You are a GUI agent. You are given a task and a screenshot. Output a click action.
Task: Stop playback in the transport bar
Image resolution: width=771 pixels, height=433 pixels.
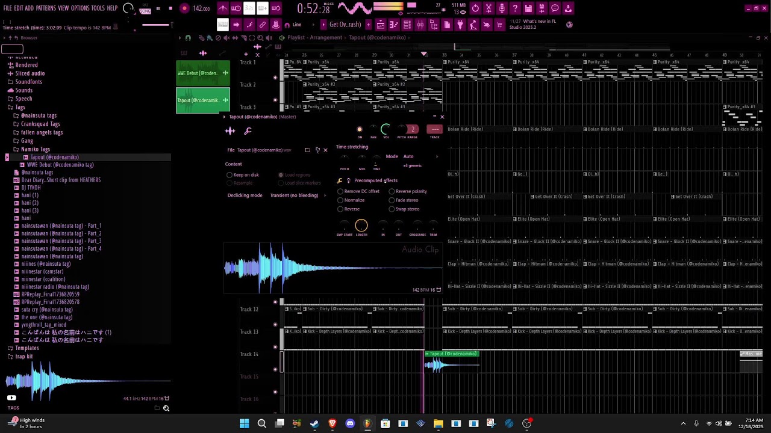(170, 8)
